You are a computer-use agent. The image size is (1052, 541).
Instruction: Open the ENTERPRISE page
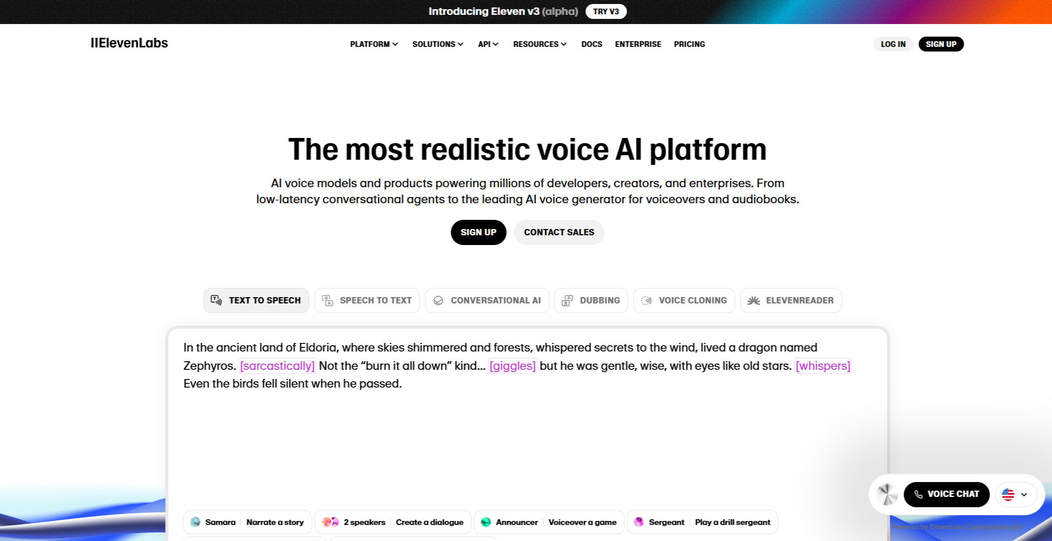638,44
